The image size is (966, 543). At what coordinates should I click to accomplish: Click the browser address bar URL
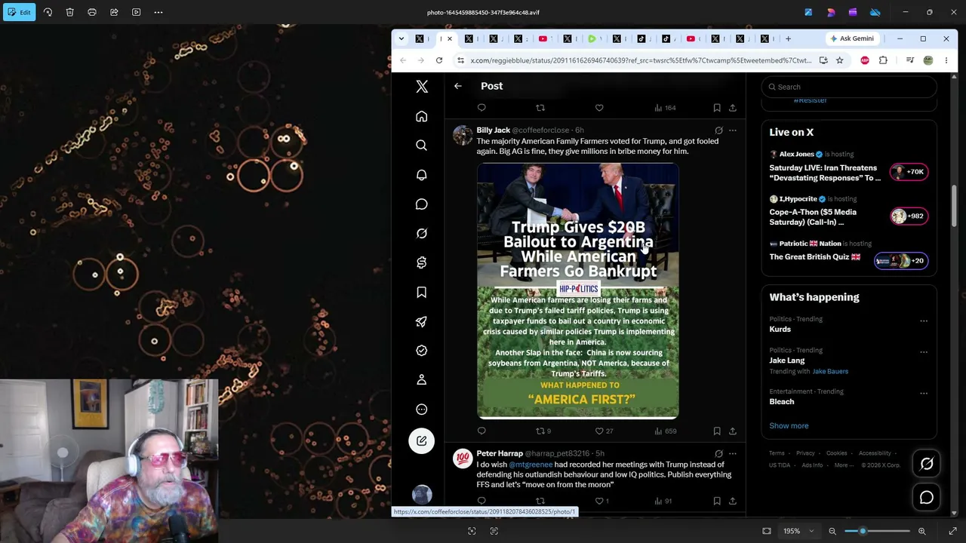(641, 60)
